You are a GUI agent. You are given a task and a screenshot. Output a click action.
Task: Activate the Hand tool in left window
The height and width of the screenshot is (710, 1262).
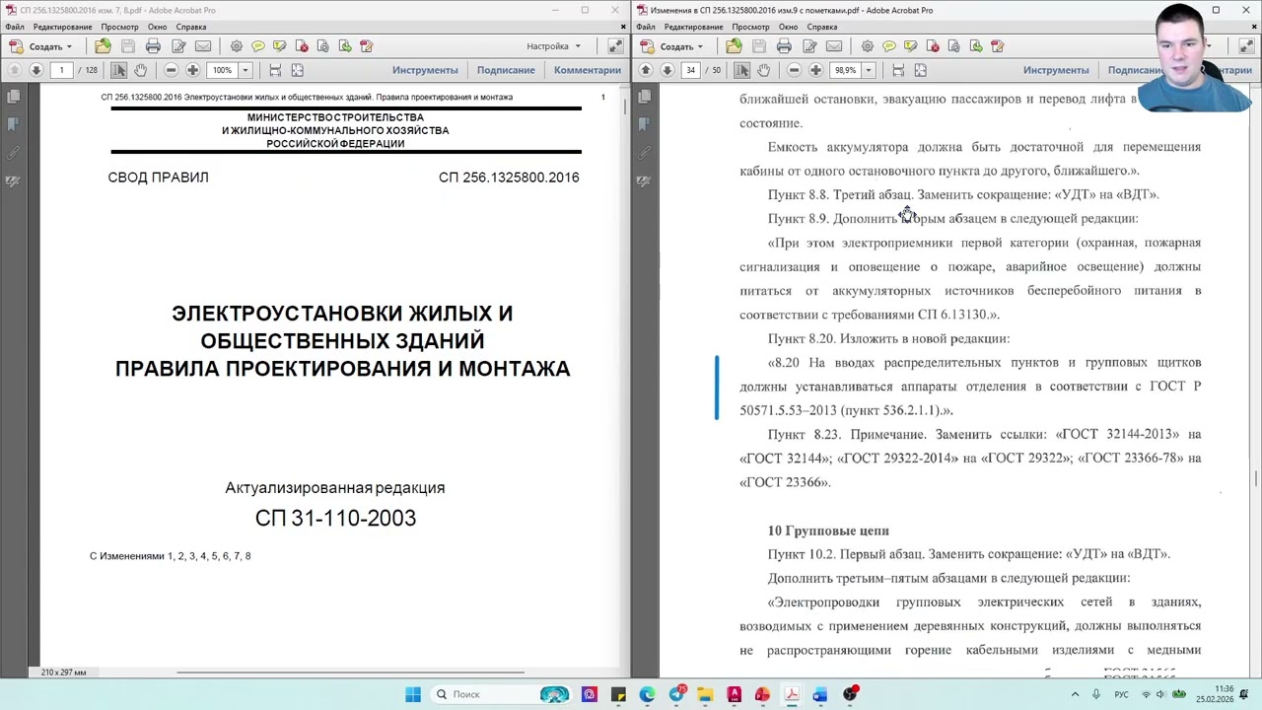[x=141, y=70]
